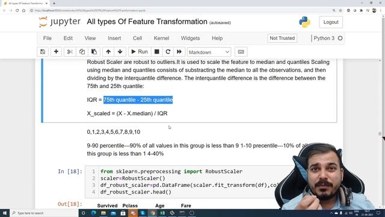Click the Jupyter logo
Screen dimensions: 385x217
click(x=60, y=22)
